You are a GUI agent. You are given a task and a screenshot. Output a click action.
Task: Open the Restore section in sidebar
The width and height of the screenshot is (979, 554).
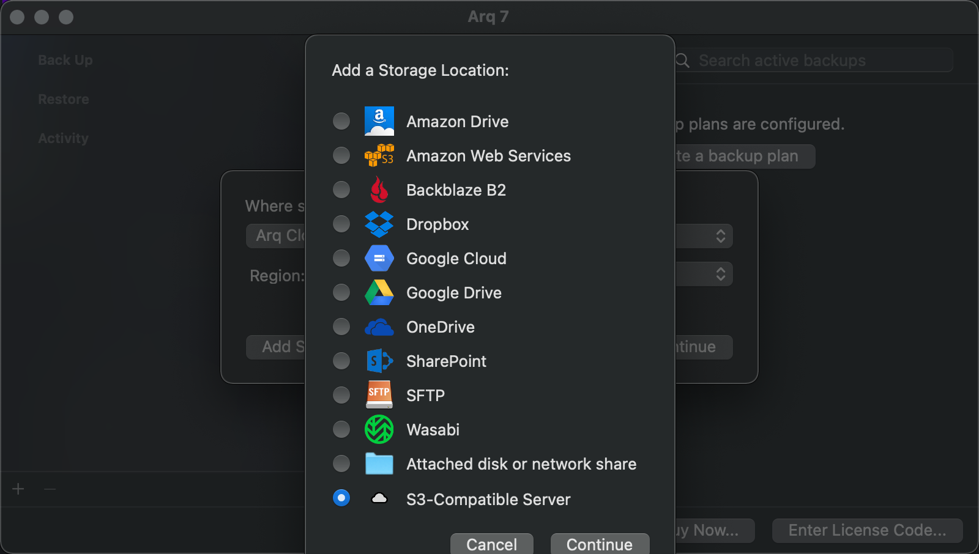point(64,99)
